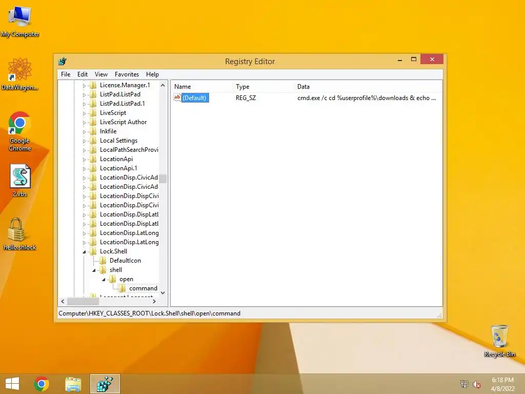This screenshot has height=394, width=525.
Task: Select the LiveScript Author key
Action: tap(123, 122)
